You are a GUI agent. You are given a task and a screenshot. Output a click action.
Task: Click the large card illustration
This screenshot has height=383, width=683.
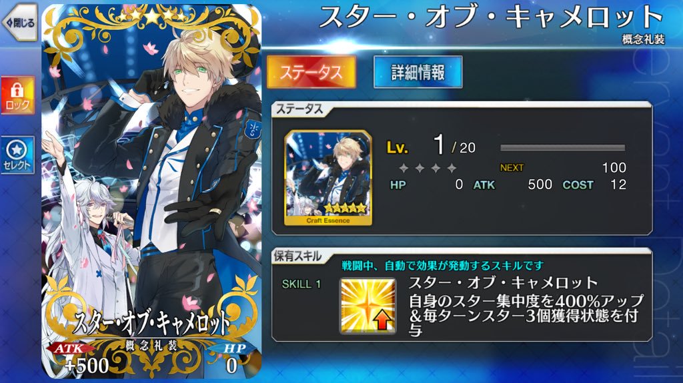[x=151, y=192]
